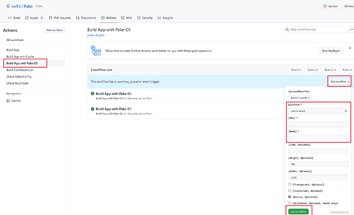
Task: Click the Name input field
Action: [318, 137]
